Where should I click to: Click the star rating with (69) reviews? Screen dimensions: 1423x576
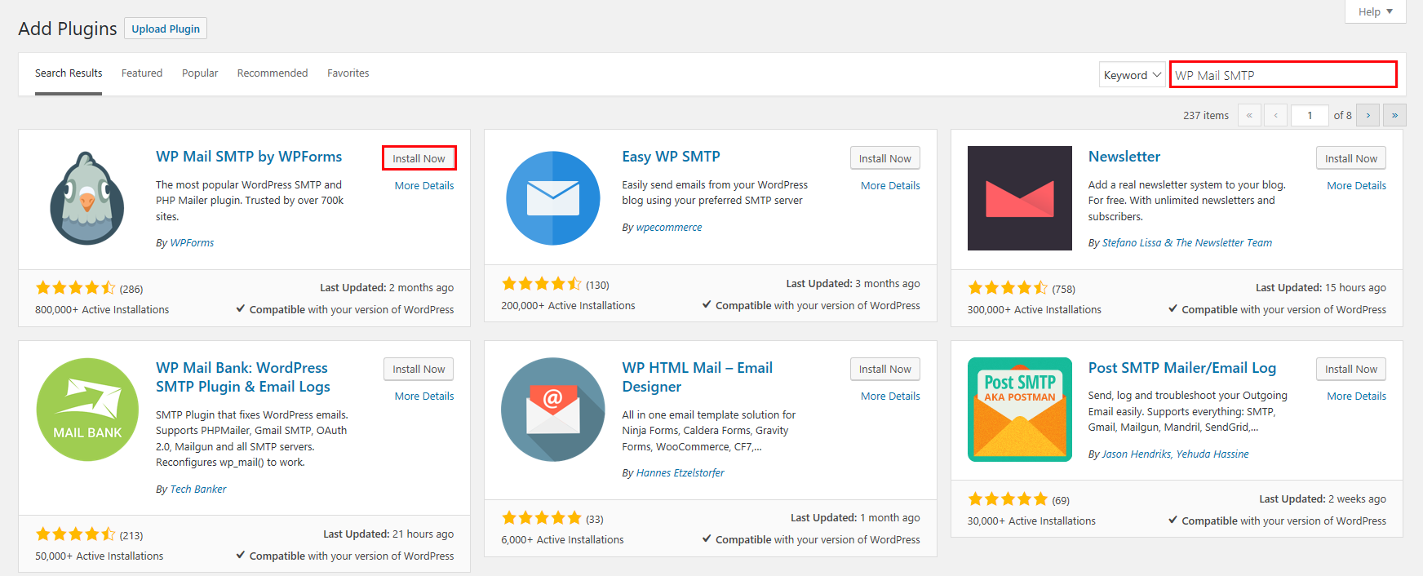(1008, 499)
